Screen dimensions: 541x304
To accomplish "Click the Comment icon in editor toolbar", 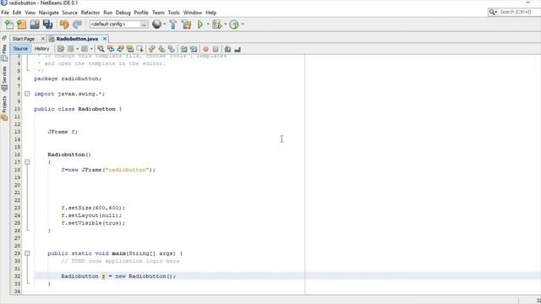I will 227,49.
